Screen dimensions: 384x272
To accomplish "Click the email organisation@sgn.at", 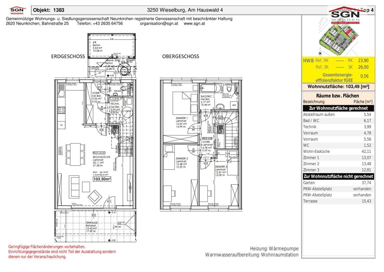I will [159, 23].
